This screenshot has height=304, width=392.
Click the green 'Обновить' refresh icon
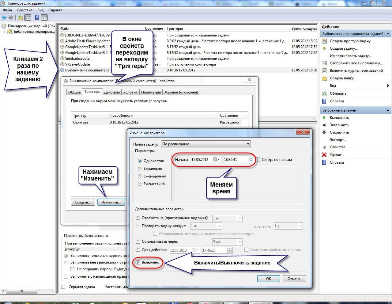pyautogui.click(x=325, y=93)
